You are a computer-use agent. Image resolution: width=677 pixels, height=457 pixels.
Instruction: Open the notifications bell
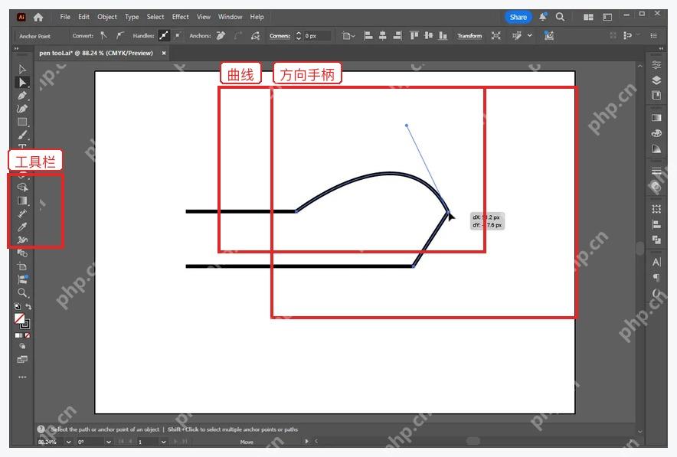click(543, 17)
